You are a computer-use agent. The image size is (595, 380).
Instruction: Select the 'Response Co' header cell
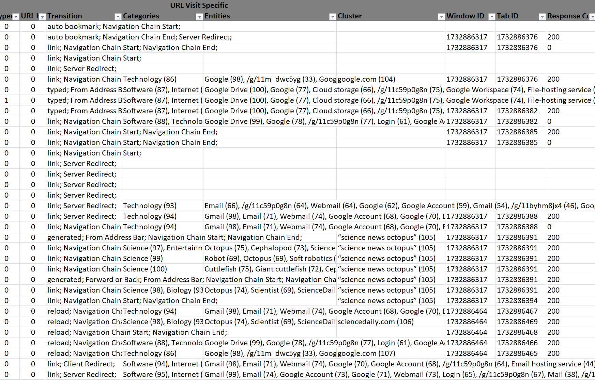click(570, 16)
